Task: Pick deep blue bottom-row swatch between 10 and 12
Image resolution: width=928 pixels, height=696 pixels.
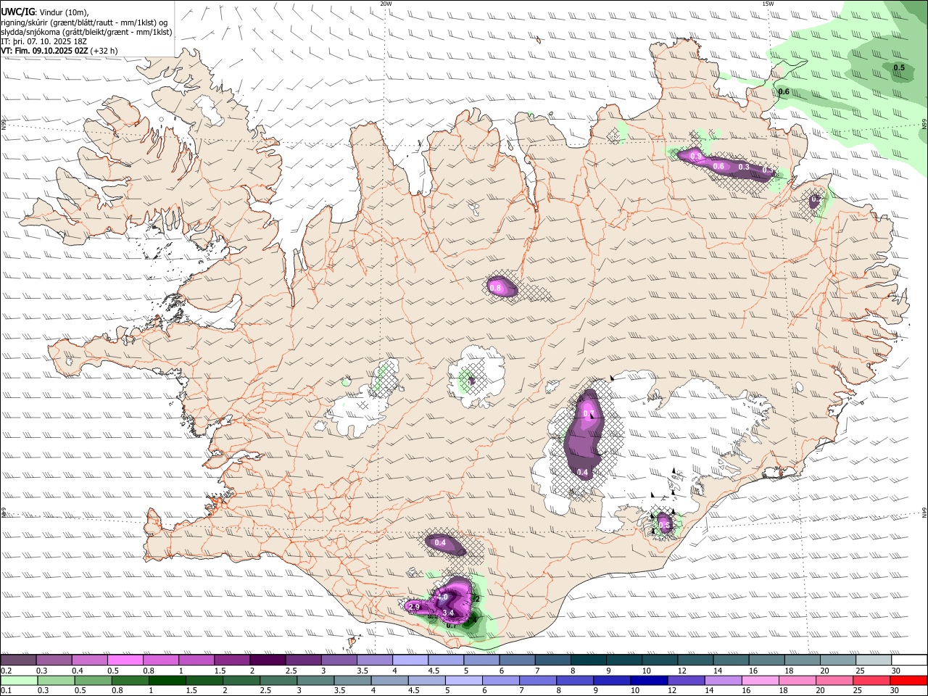Action: tap(649, 680)
